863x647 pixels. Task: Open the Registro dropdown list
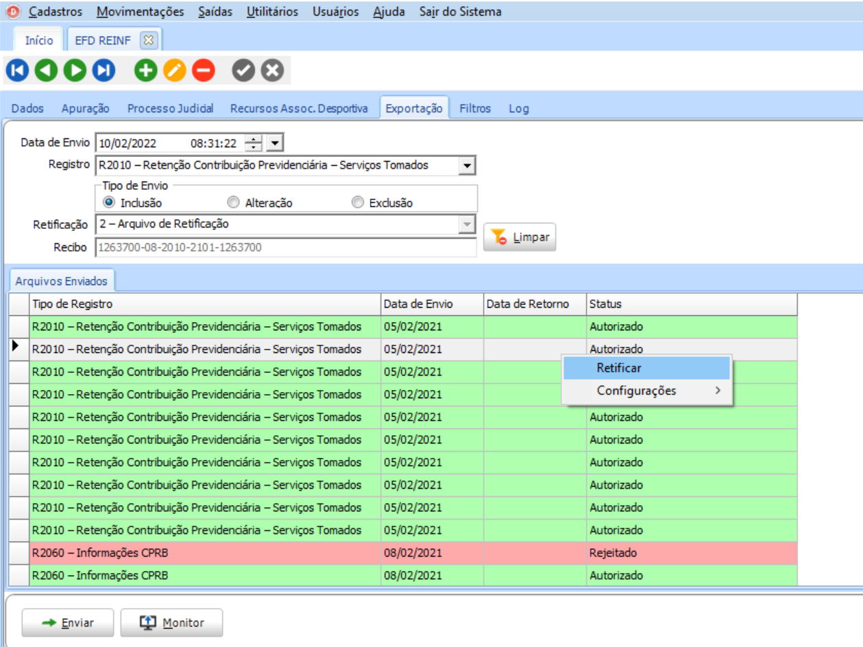click(x=467, y=165)
